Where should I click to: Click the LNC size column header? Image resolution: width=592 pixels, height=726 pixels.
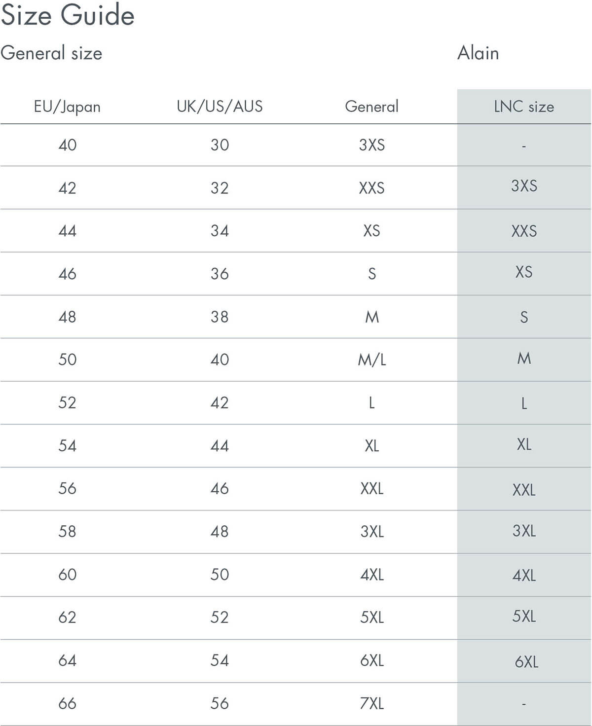click(524, 107)
